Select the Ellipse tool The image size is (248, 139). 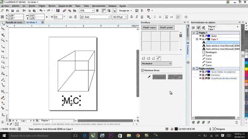[2, 62]
